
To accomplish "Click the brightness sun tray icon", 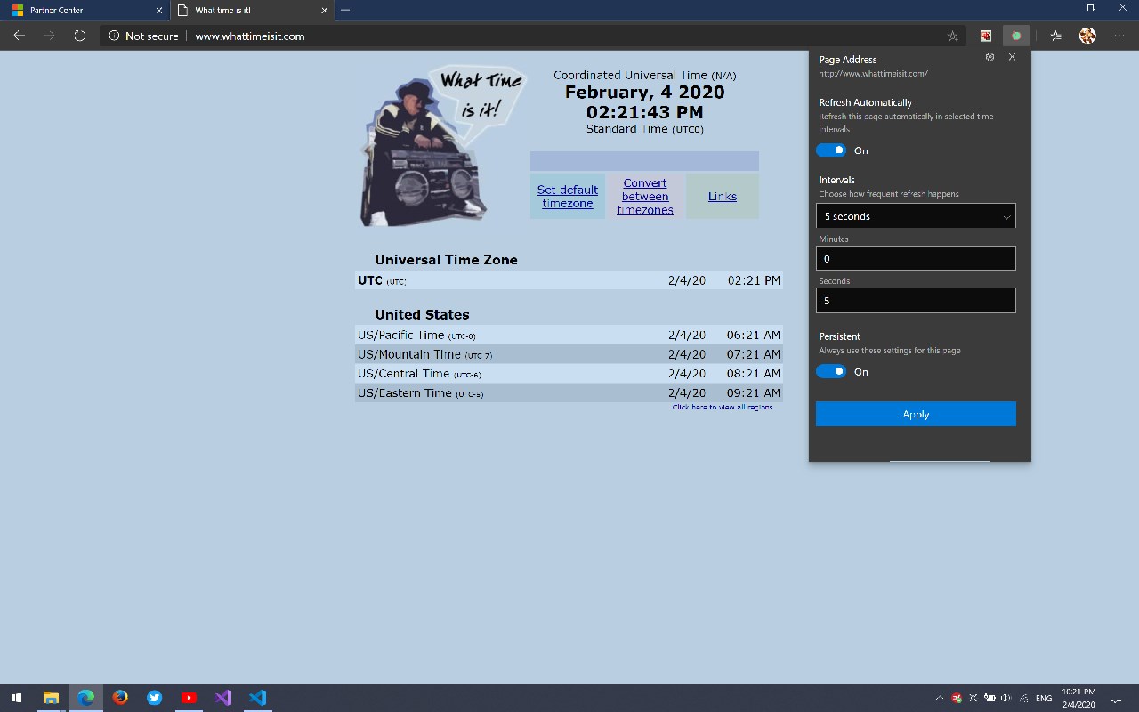I will tap(973, 699).
